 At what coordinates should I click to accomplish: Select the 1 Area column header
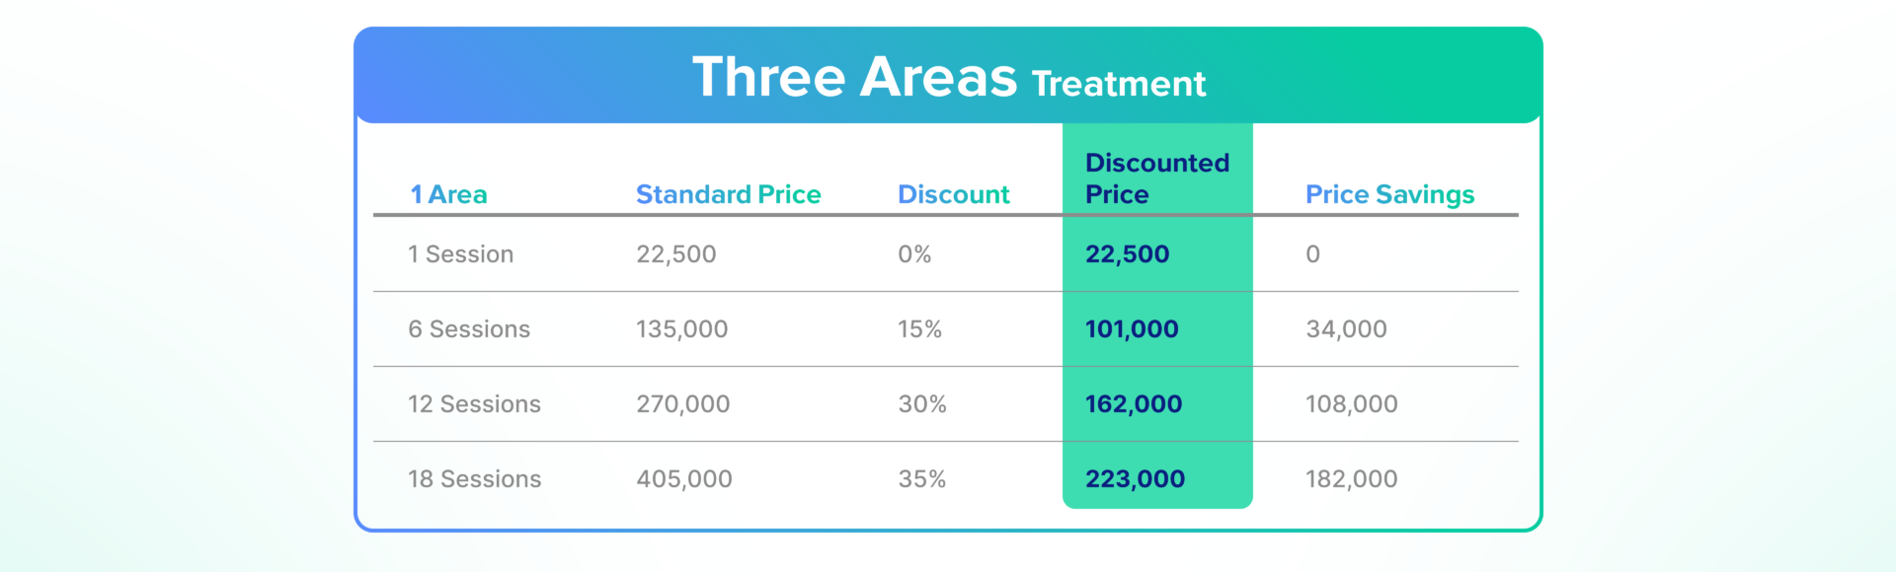click(448, 194)
